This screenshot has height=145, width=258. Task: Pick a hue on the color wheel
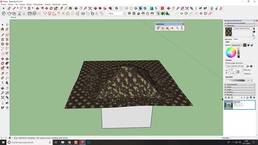coord(231,52)
